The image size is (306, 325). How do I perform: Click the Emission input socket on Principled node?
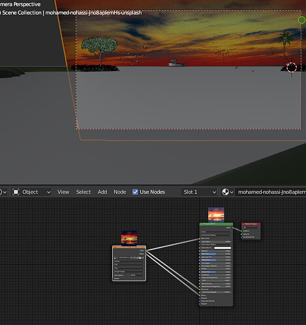200,289
